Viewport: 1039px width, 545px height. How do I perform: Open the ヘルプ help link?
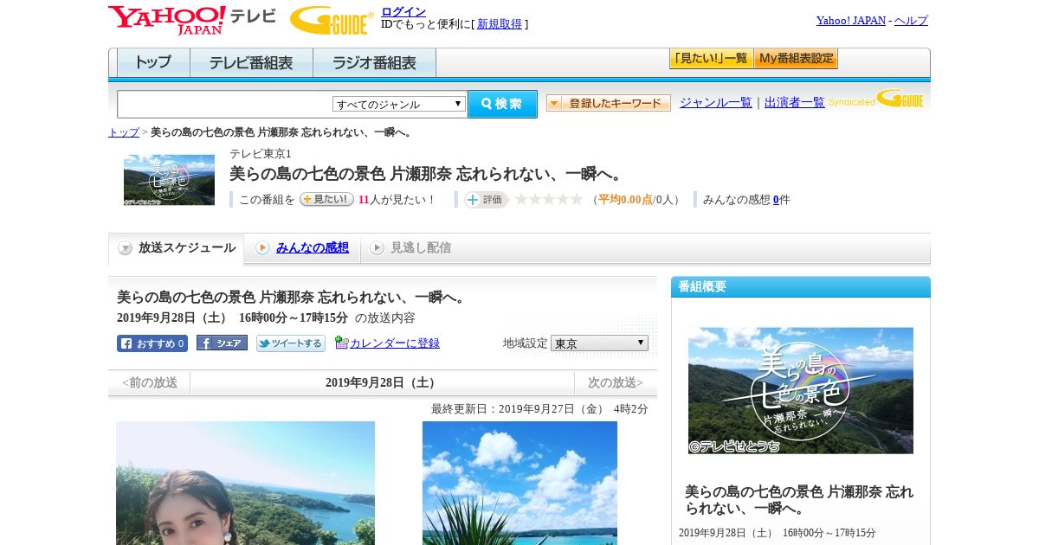(911, 21)
